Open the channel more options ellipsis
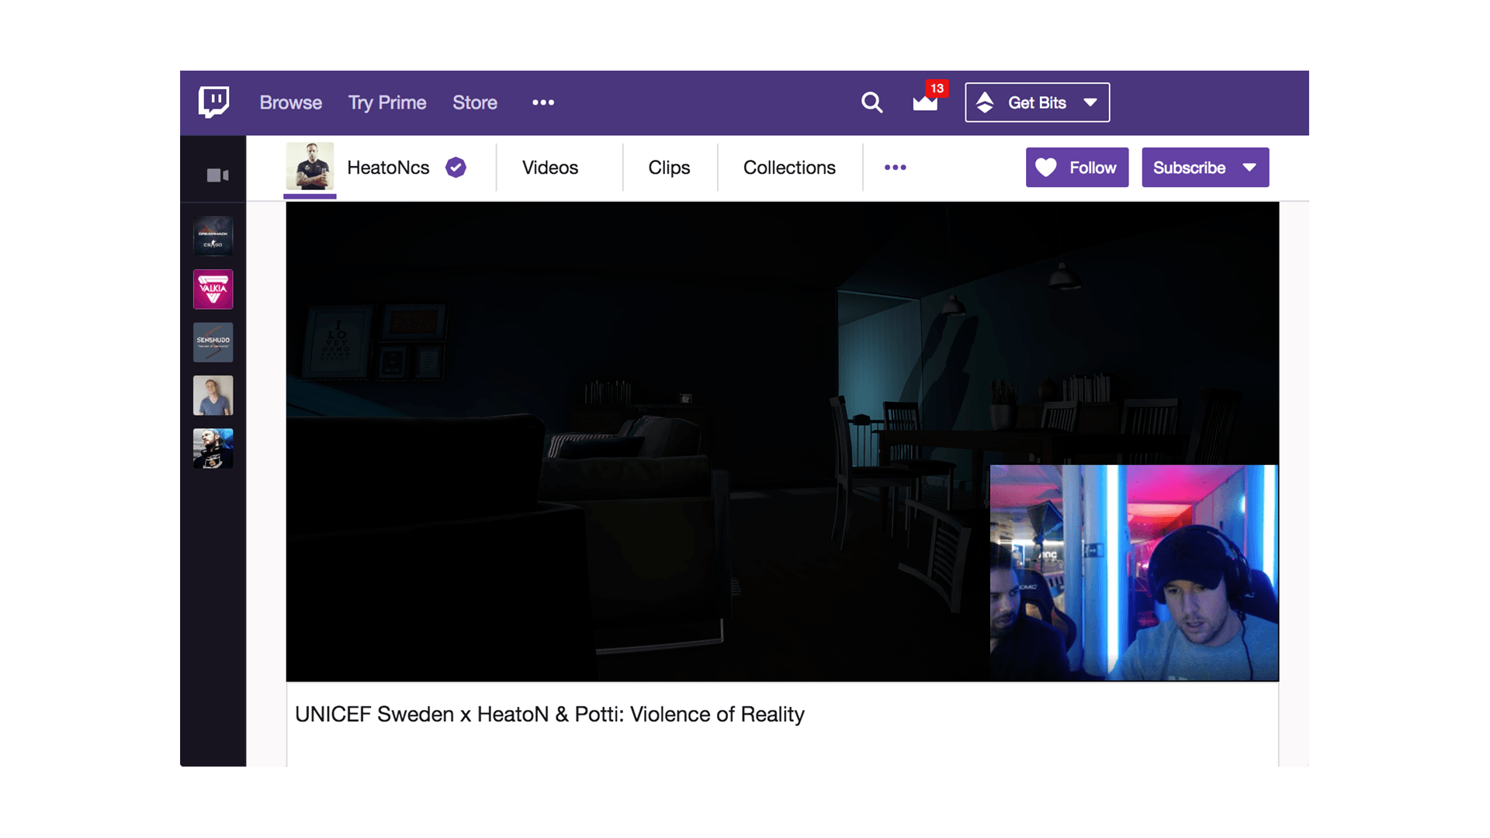 [895, 168]
